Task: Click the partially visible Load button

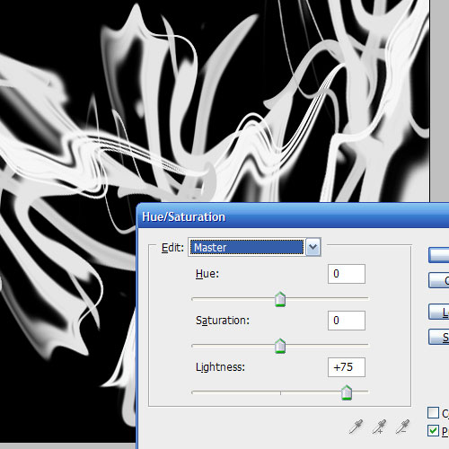Action: 439,312
